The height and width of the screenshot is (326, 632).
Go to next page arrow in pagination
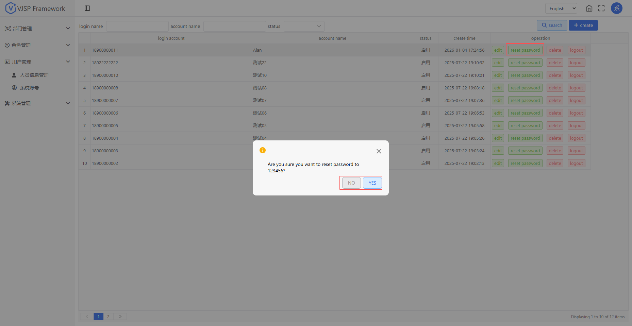(x=120, y=316)
